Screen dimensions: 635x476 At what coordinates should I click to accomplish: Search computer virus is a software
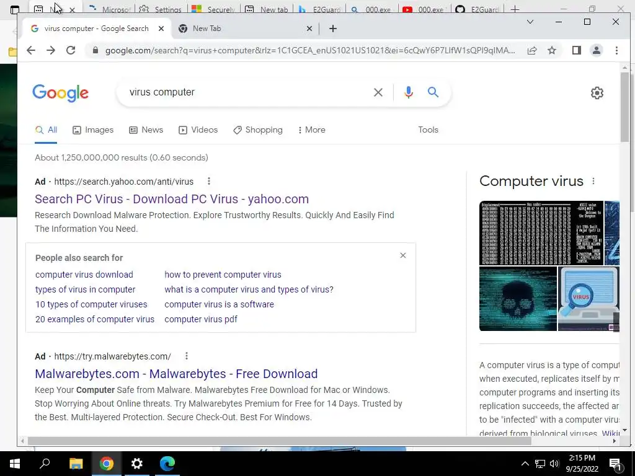(219, 304)
